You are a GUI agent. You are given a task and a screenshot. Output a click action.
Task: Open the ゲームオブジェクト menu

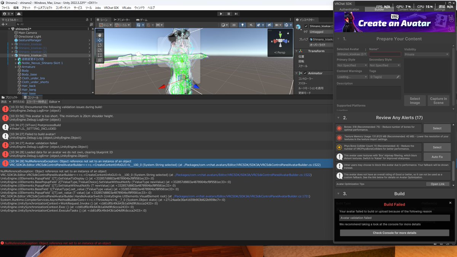tap(43, 8)
